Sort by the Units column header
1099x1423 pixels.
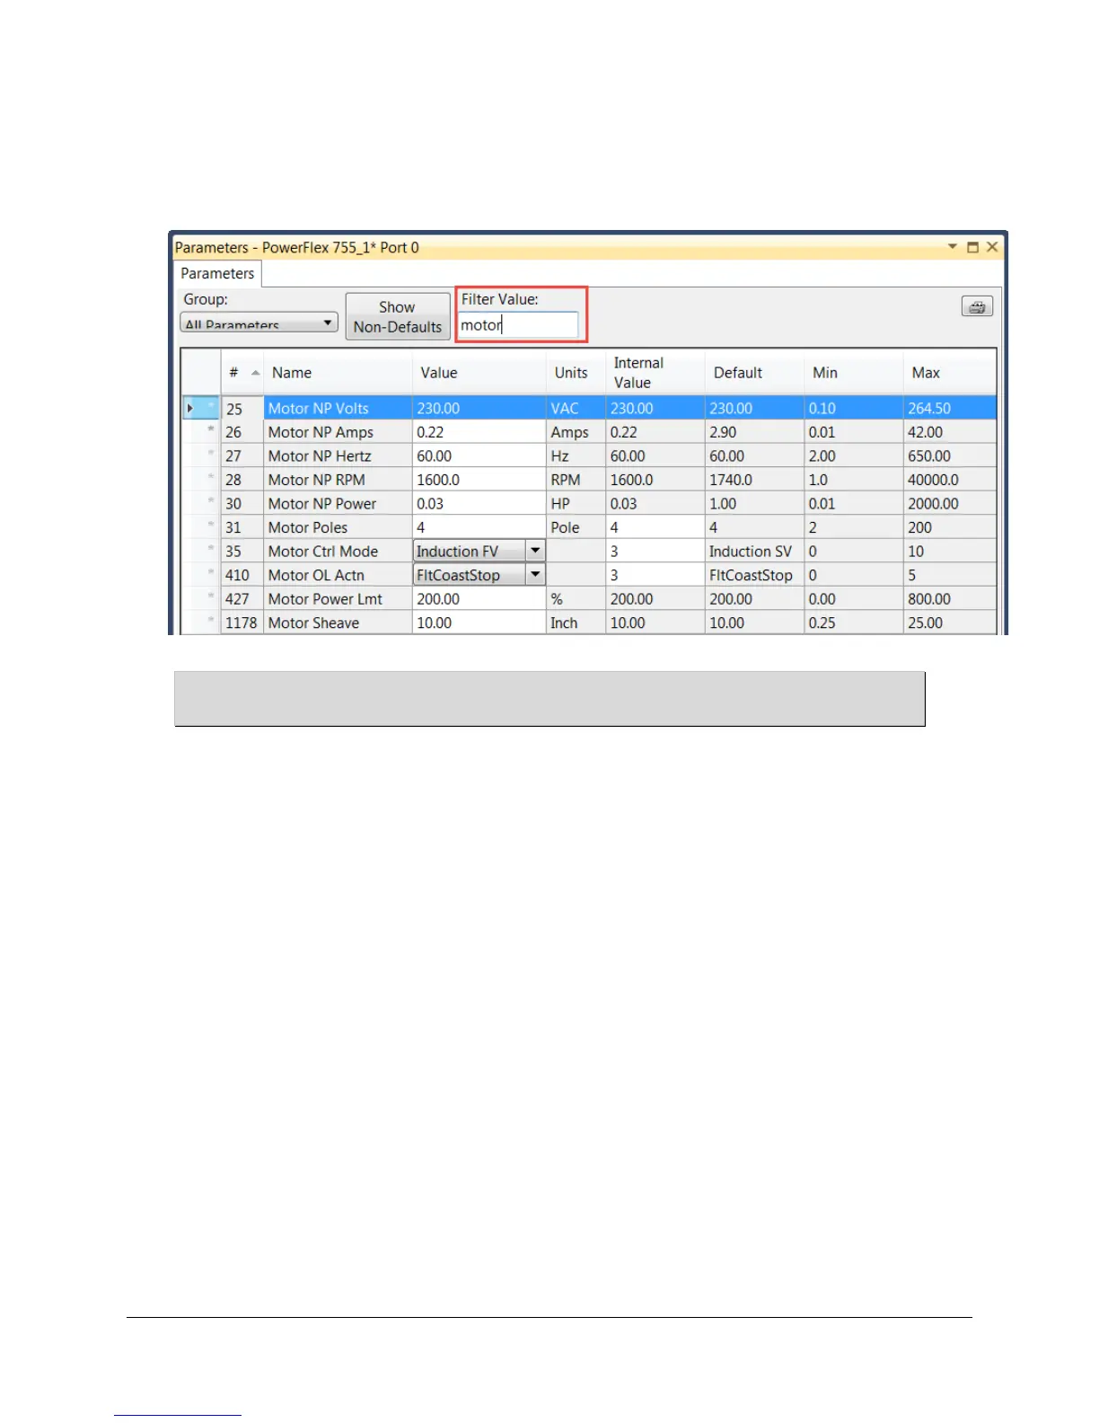[x=576, y=372]
